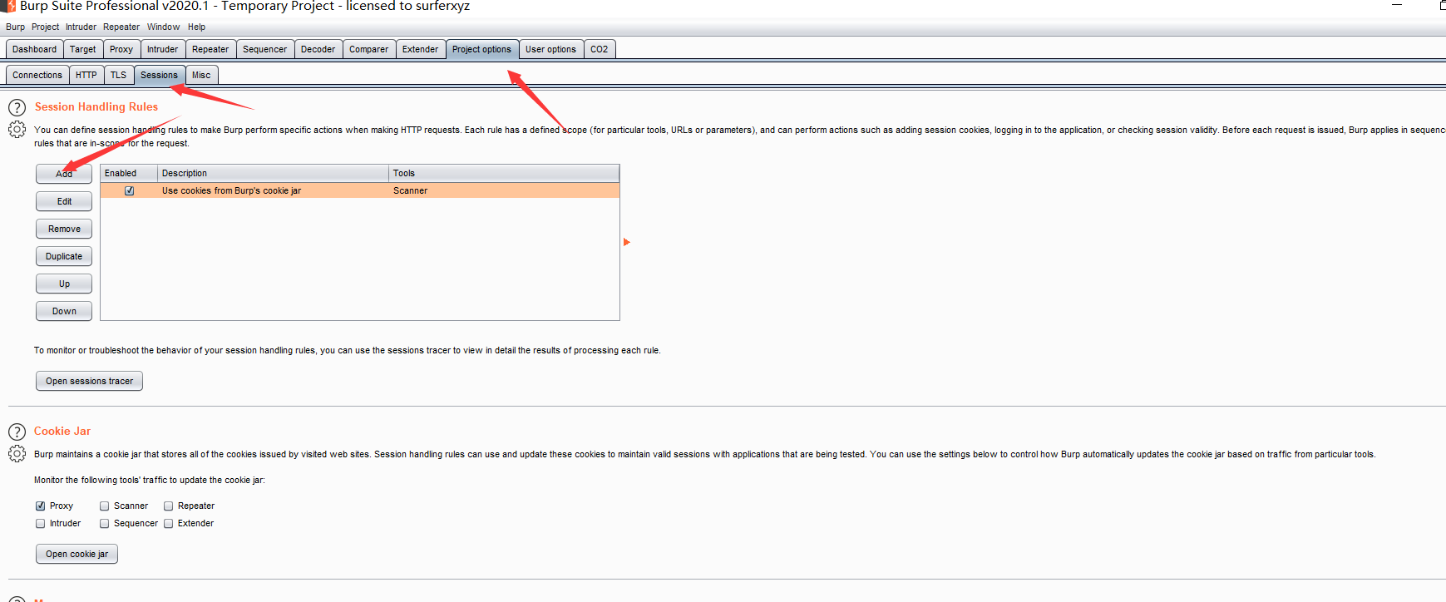Open settings gear for Session Handling Rules
This screenshot has height=602, width=1446.
pyautogui.click(x=17, y=130)
